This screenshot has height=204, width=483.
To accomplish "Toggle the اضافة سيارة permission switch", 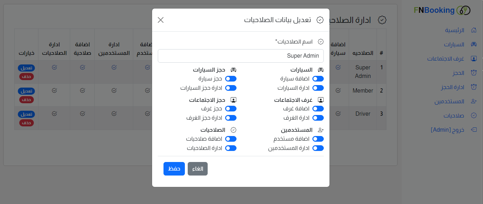I will 318,79.
